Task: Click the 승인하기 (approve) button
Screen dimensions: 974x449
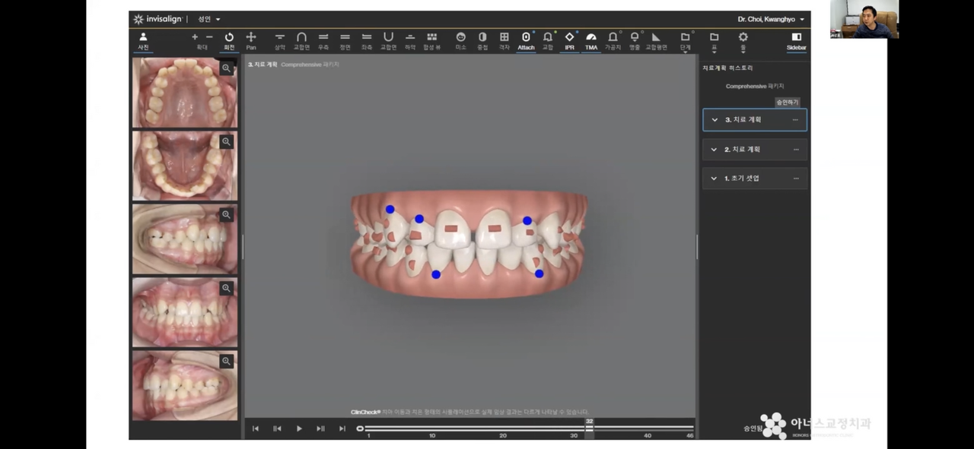Action: tap(788, 102)
